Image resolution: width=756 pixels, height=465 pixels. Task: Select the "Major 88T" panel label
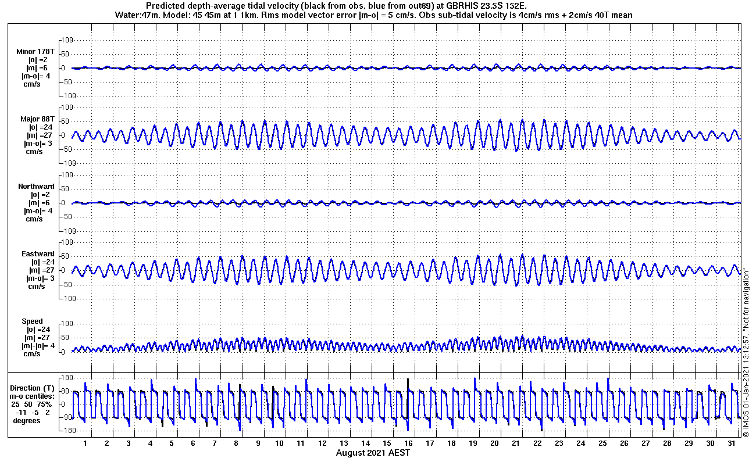coord(37,119)
